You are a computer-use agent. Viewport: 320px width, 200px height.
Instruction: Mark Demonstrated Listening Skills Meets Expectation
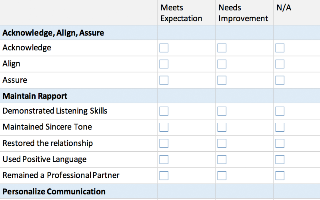pyautogui.click(x=164, y=111)
